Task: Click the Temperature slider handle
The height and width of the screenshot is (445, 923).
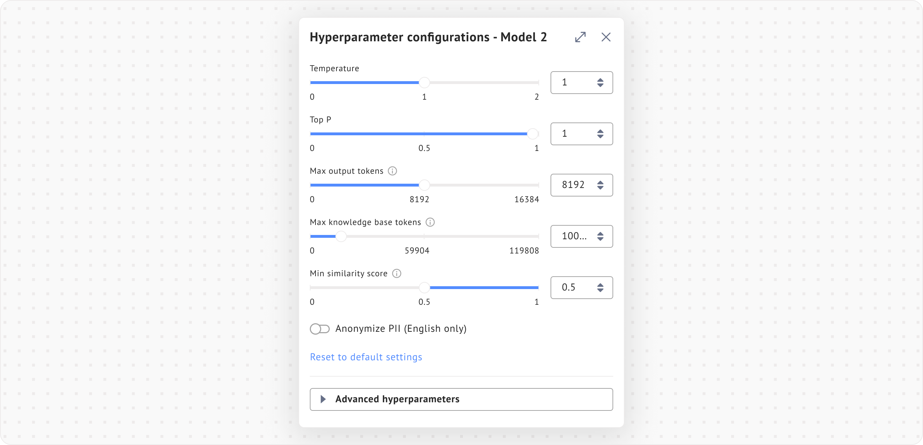Action: click(x=424, y=83)
